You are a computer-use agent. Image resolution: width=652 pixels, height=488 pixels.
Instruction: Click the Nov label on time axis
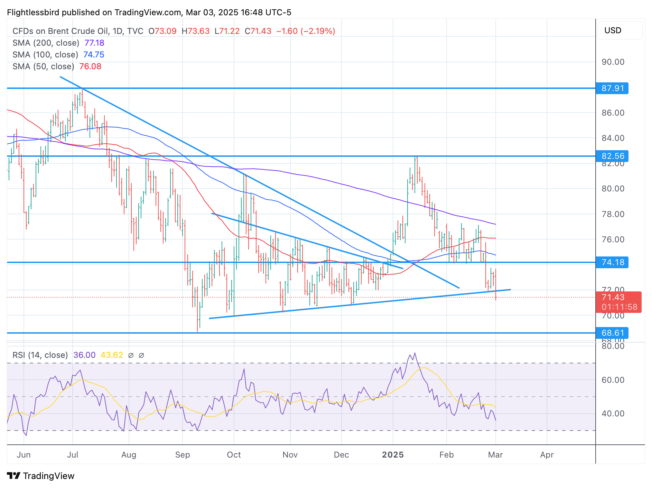[290, 455]
